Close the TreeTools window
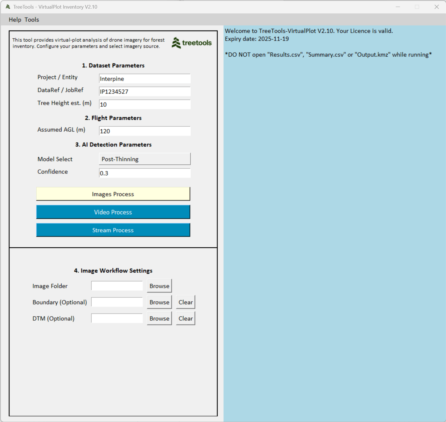Viewport: 446px width, 422px height. point(437,7)
